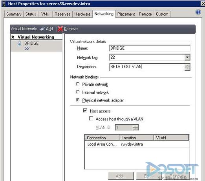This screenshot has height=181, width=205.
Task: Click the red X Remove icon
Action: click(x=60, y=29)
